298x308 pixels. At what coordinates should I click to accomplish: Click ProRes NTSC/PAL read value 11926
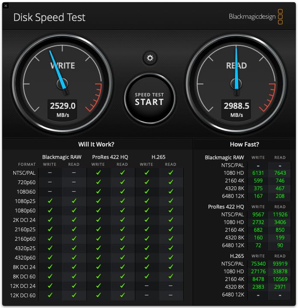280,215
